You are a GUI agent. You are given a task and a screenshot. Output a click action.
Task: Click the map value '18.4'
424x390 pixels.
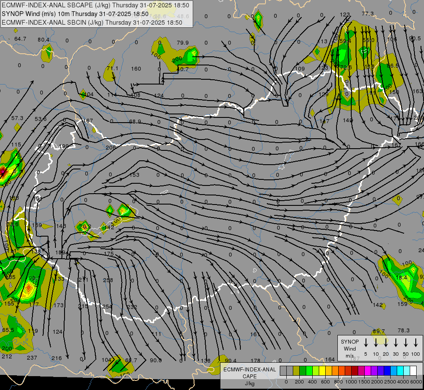pos(401,278)
